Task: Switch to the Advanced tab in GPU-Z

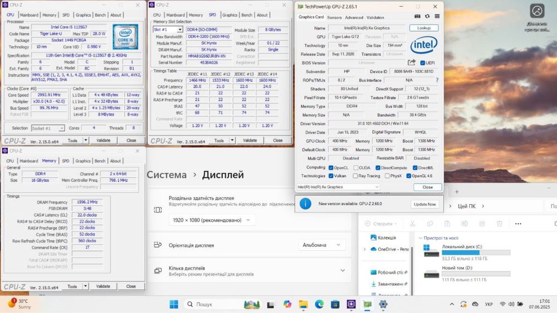Action: tap(354, 17)
